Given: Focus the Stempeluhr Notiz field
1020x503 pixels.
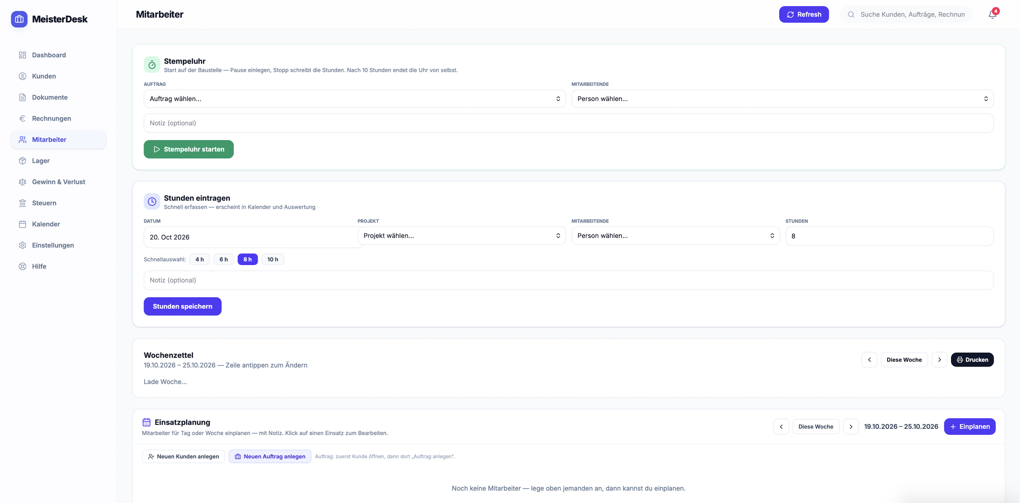Looking at the screenshot, I should click(x=569, y=123).
